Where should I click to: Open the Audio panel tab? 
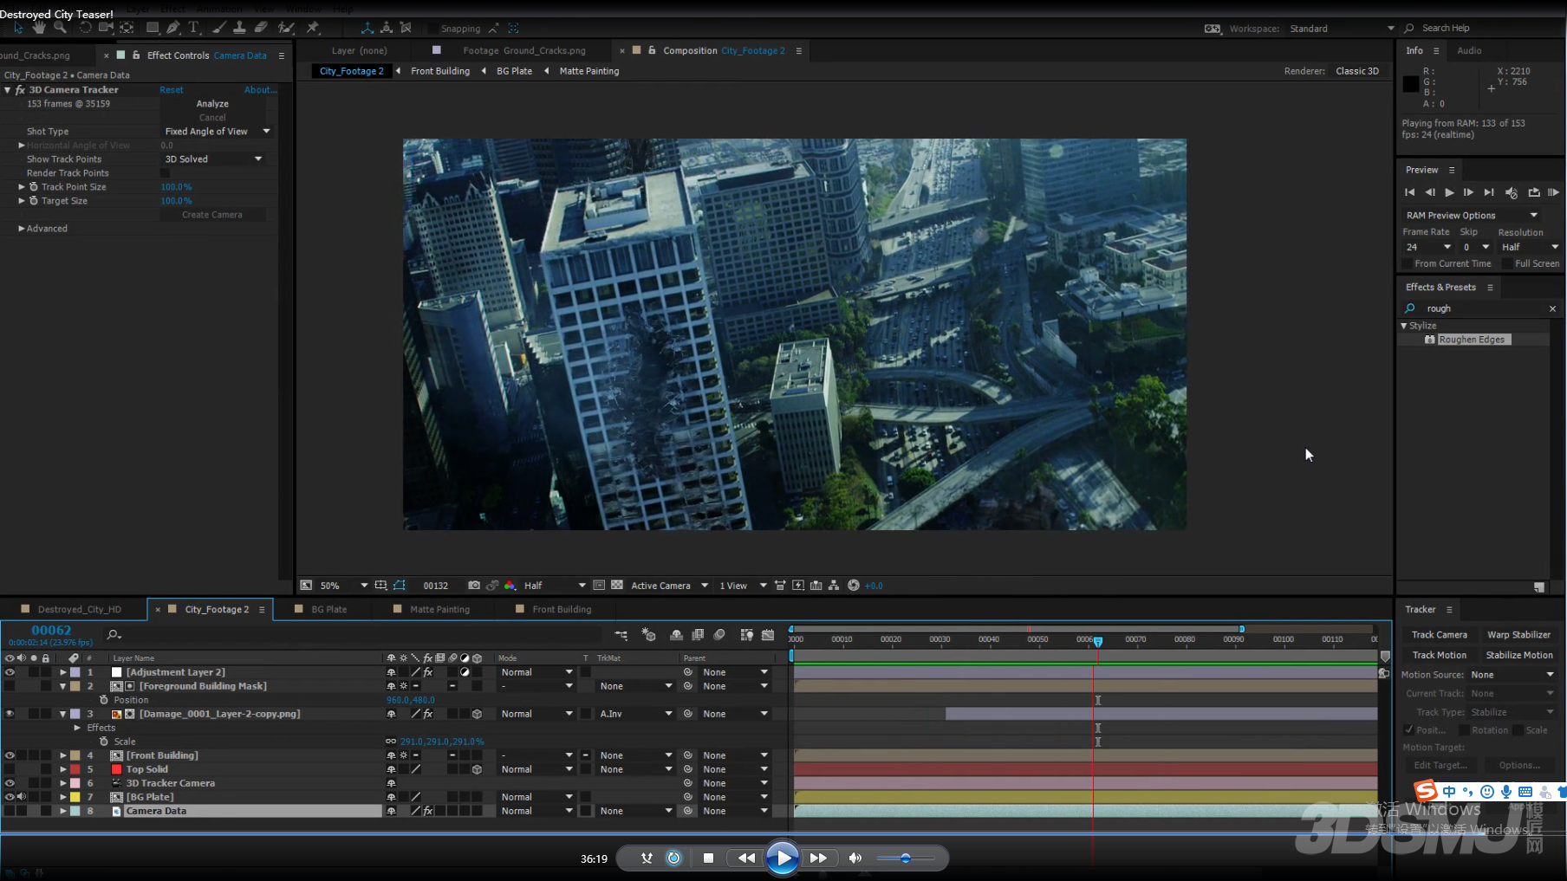coord(1469,50)
